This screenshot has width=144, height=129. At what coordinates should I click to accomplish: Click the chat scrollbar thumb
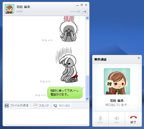point(87,86)
